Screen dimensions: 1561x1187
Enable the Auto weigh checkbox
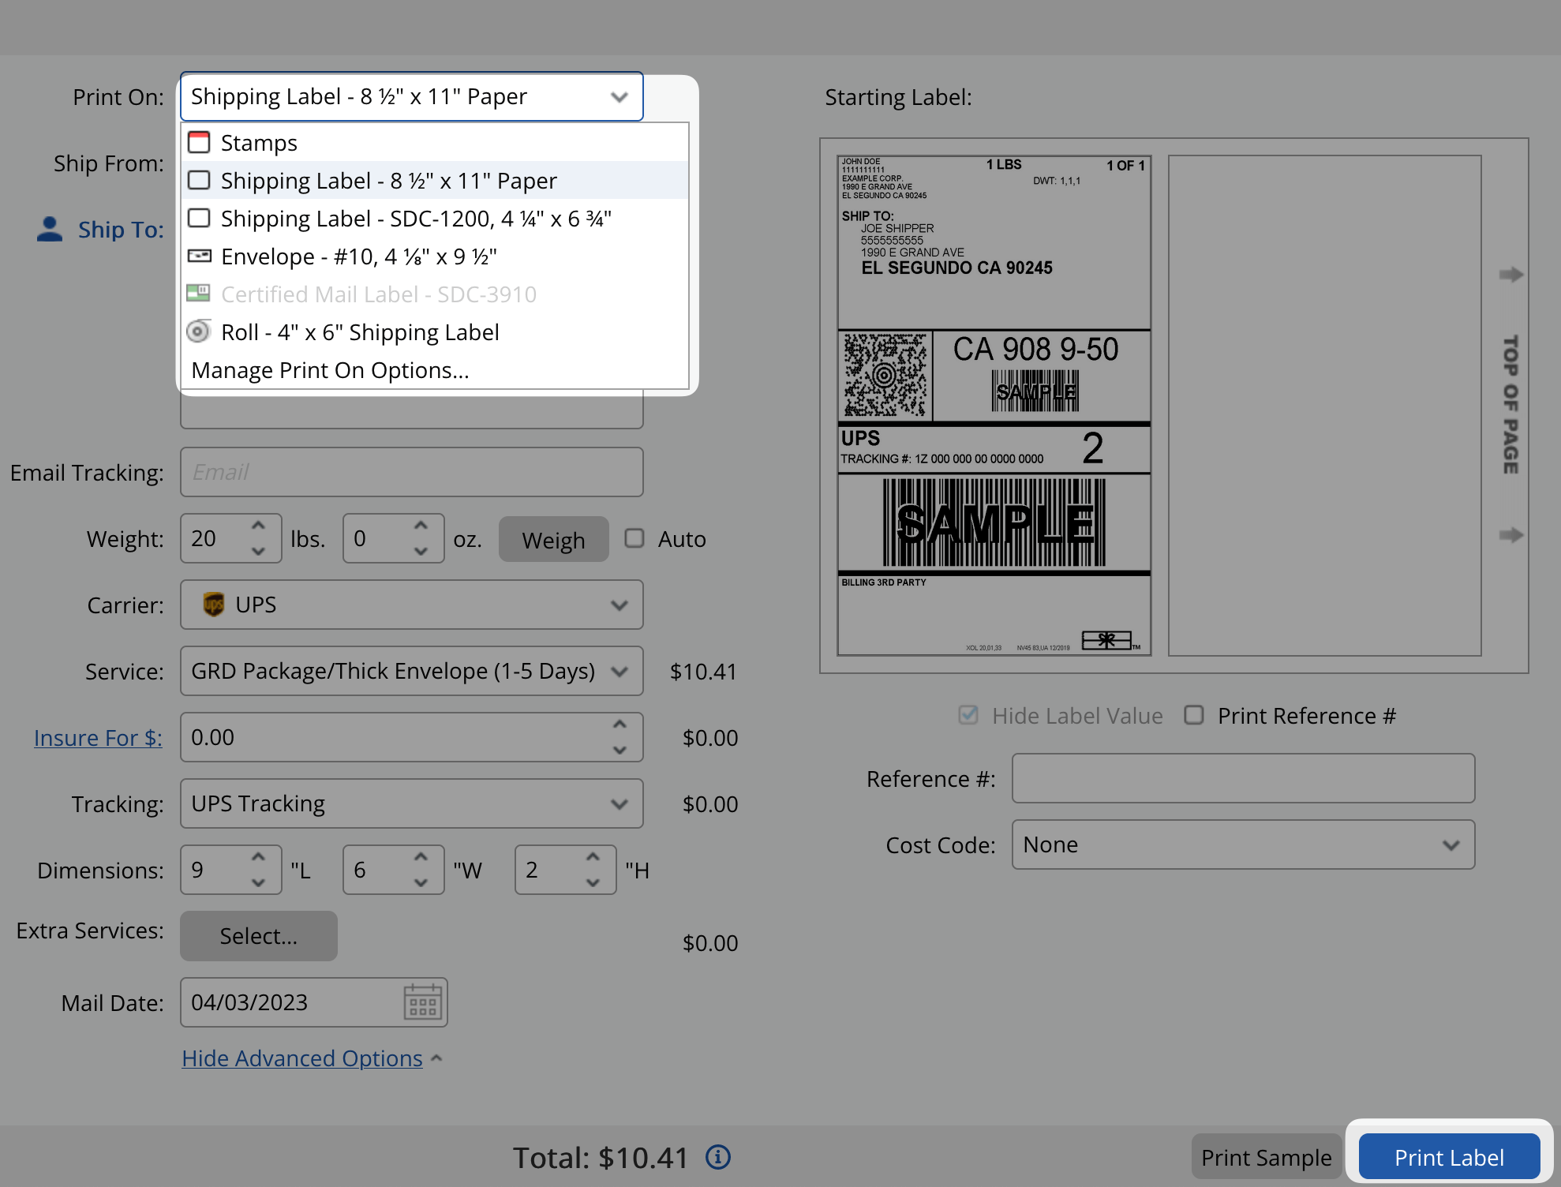(x=635, y=538)
